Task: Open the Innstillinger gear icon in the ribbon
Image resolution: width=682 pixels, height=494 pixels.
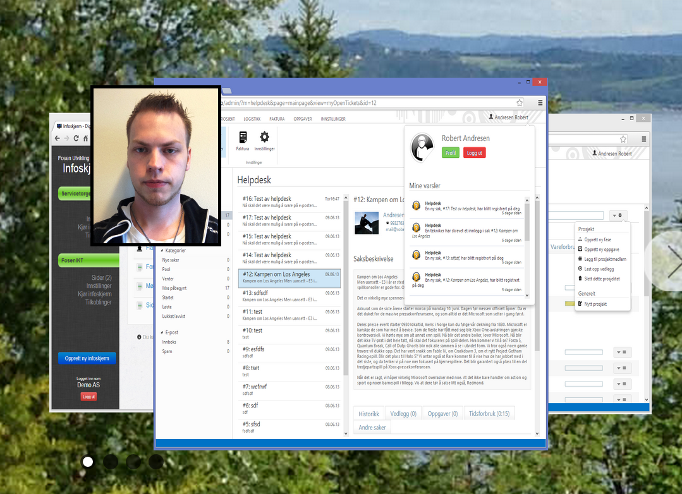Action: tap(264, 142)
